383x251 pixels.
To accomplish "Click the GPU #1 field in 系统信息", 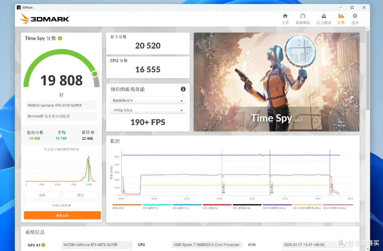I will (97, 245).
